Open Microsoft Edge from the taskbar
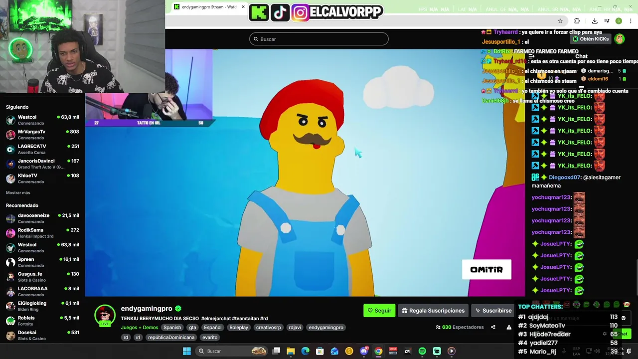 (x=305, y=351)
